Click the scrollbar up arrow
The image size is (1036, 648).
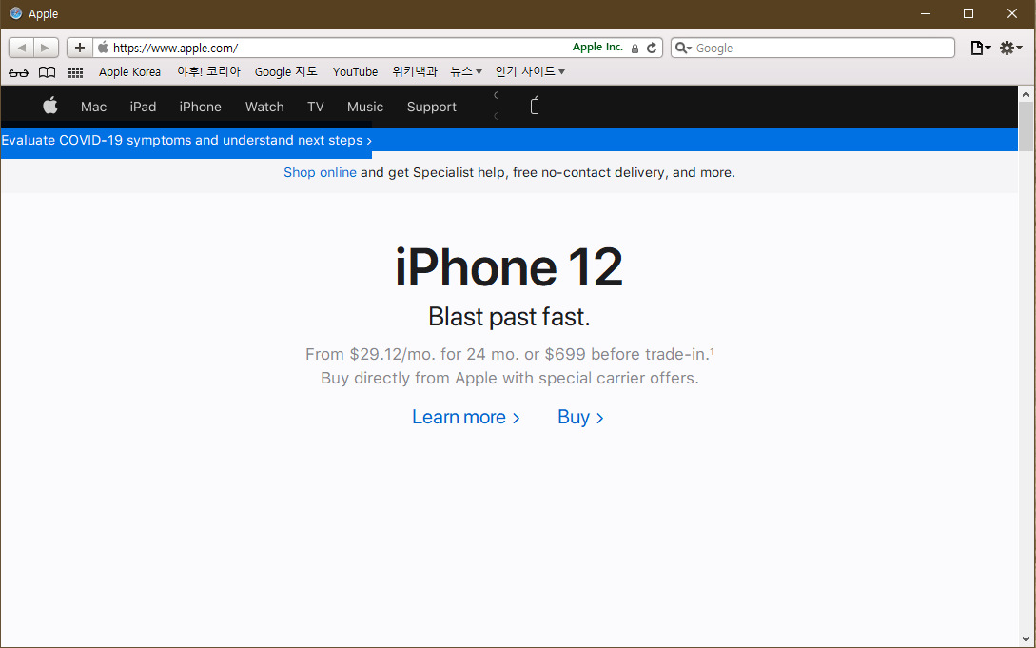1026,94
